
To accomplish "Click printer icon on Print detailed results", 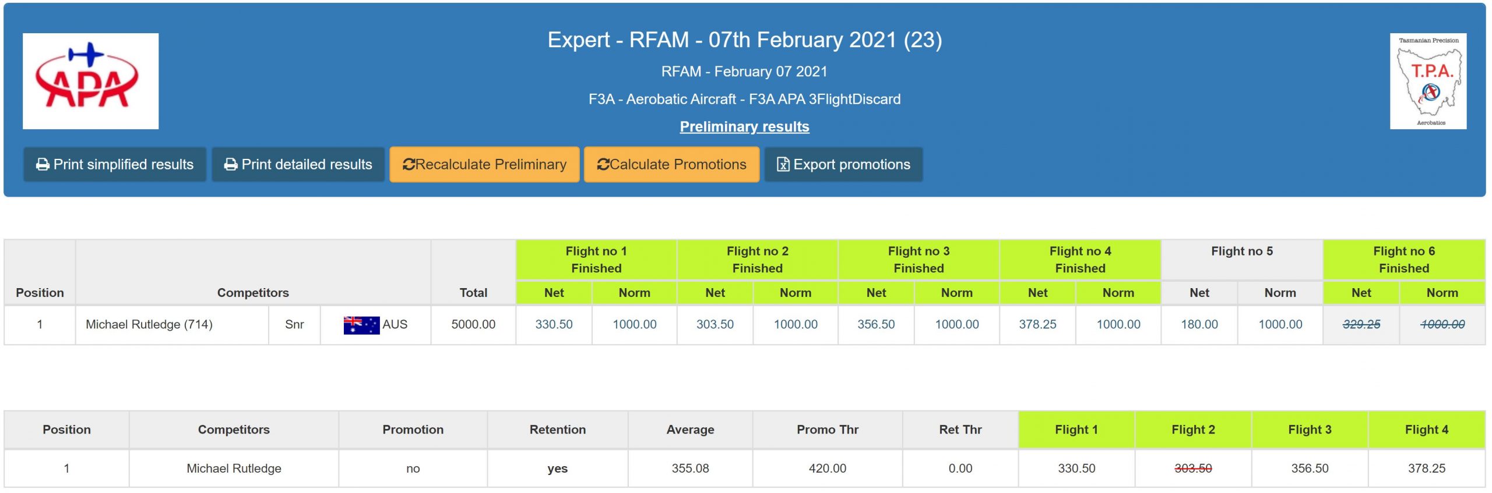I will pos(231,165).
